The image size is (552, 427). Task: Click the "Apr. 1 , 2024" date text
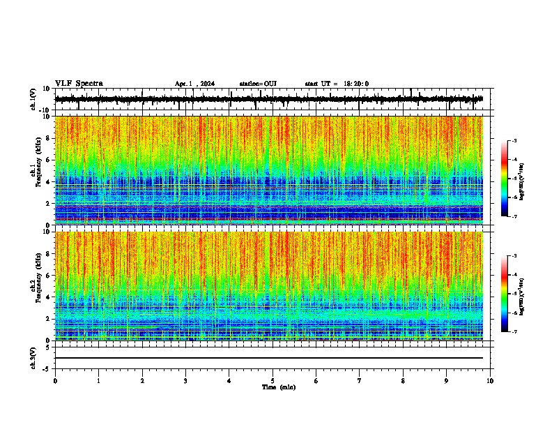(x=194, y=84)
